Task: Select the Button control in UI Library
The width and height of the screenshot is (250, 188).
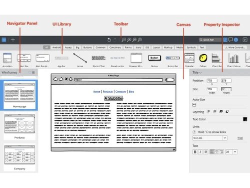Action: click(x=154, y=60)
